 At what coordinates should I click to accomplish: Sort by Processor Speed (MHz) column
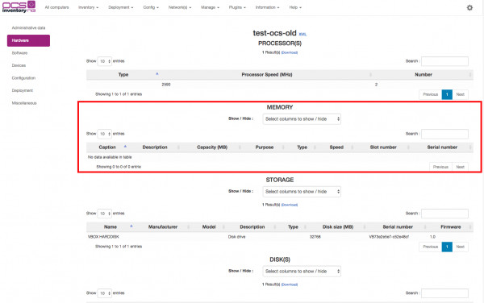click(267, 75)
